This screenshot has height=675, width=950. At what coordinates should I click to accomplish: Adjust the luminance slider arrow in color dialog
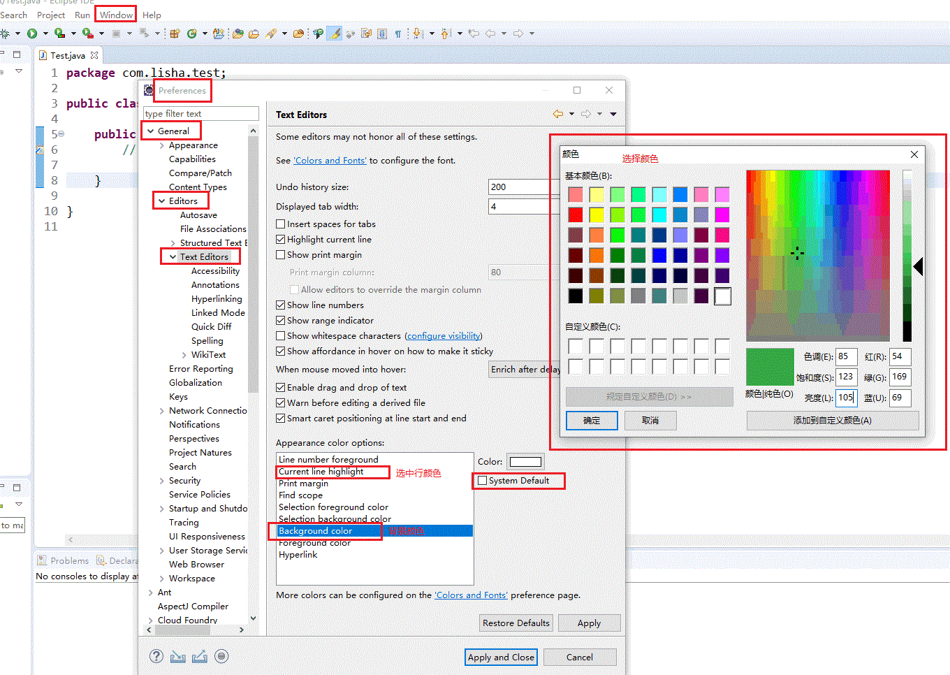click(919, 266)
